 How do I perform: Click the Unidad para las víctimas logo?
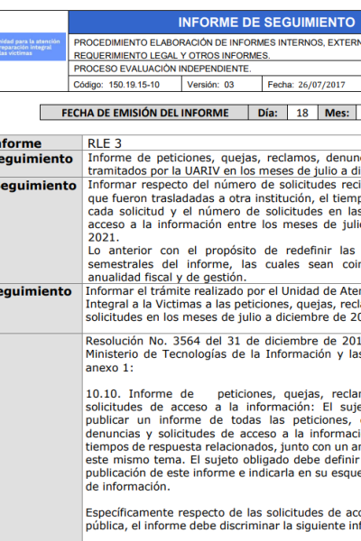point(32,47)
